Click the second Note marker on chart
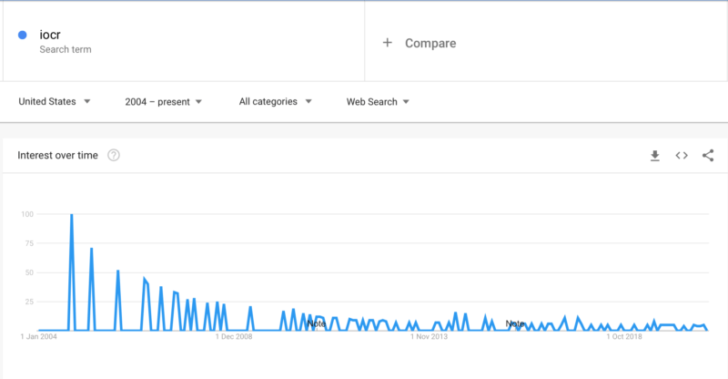 point(515,323)
